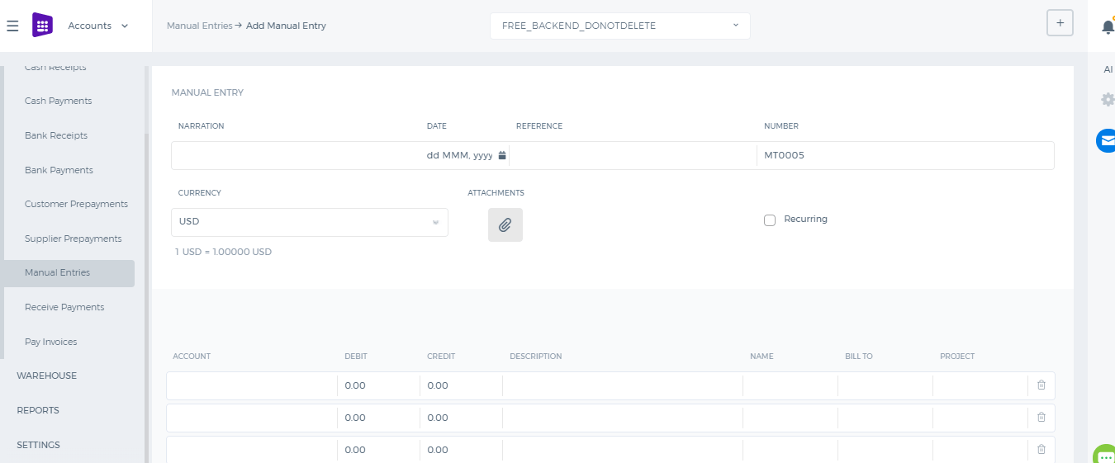The height and width of the screenshot is (463, 1115).
Task: Select Bank Receipts in the sidebar
Action: point(56,135)
